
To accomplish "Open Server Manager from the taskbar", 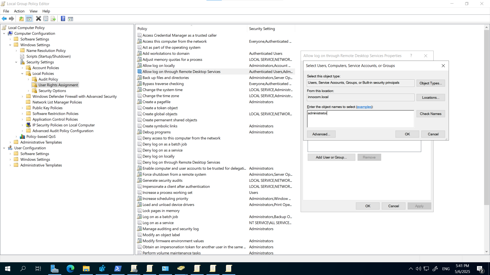I will tap(55, 268).
